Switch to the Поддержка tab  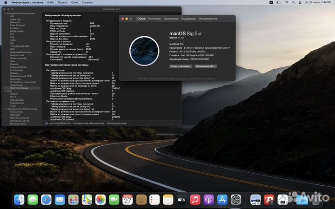click(188, 19)
